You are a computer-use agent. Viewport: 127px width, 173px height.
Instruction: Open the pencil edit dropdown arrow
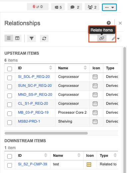pos(118,38)
